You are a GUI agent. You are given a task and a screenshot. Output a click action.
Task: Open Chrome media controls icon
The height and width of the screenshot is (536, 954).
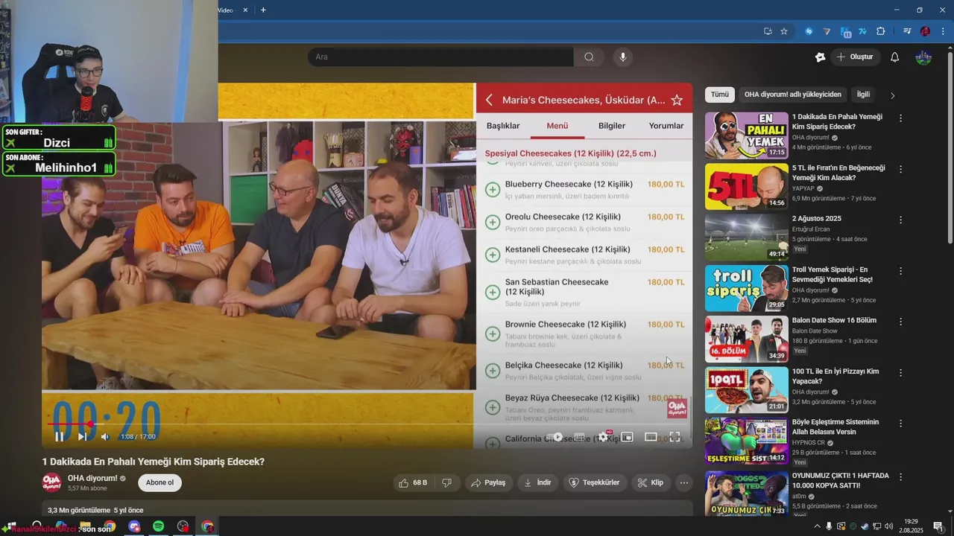pyautogui.click(x=907, y=31)
